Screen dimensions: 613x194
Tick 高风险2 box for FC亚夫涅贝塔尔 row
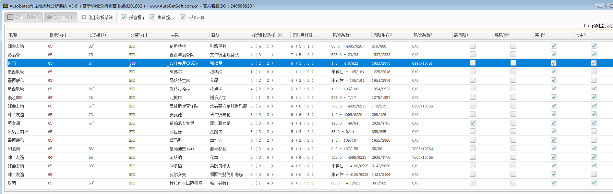coord(513,63)
